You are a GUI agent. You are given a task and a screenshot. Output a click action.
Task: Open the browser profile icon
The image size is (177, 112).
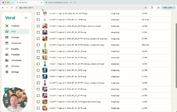158,8
